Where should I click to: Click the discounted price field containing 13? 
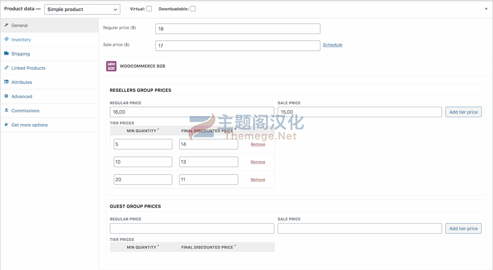(x=208, y=162)
